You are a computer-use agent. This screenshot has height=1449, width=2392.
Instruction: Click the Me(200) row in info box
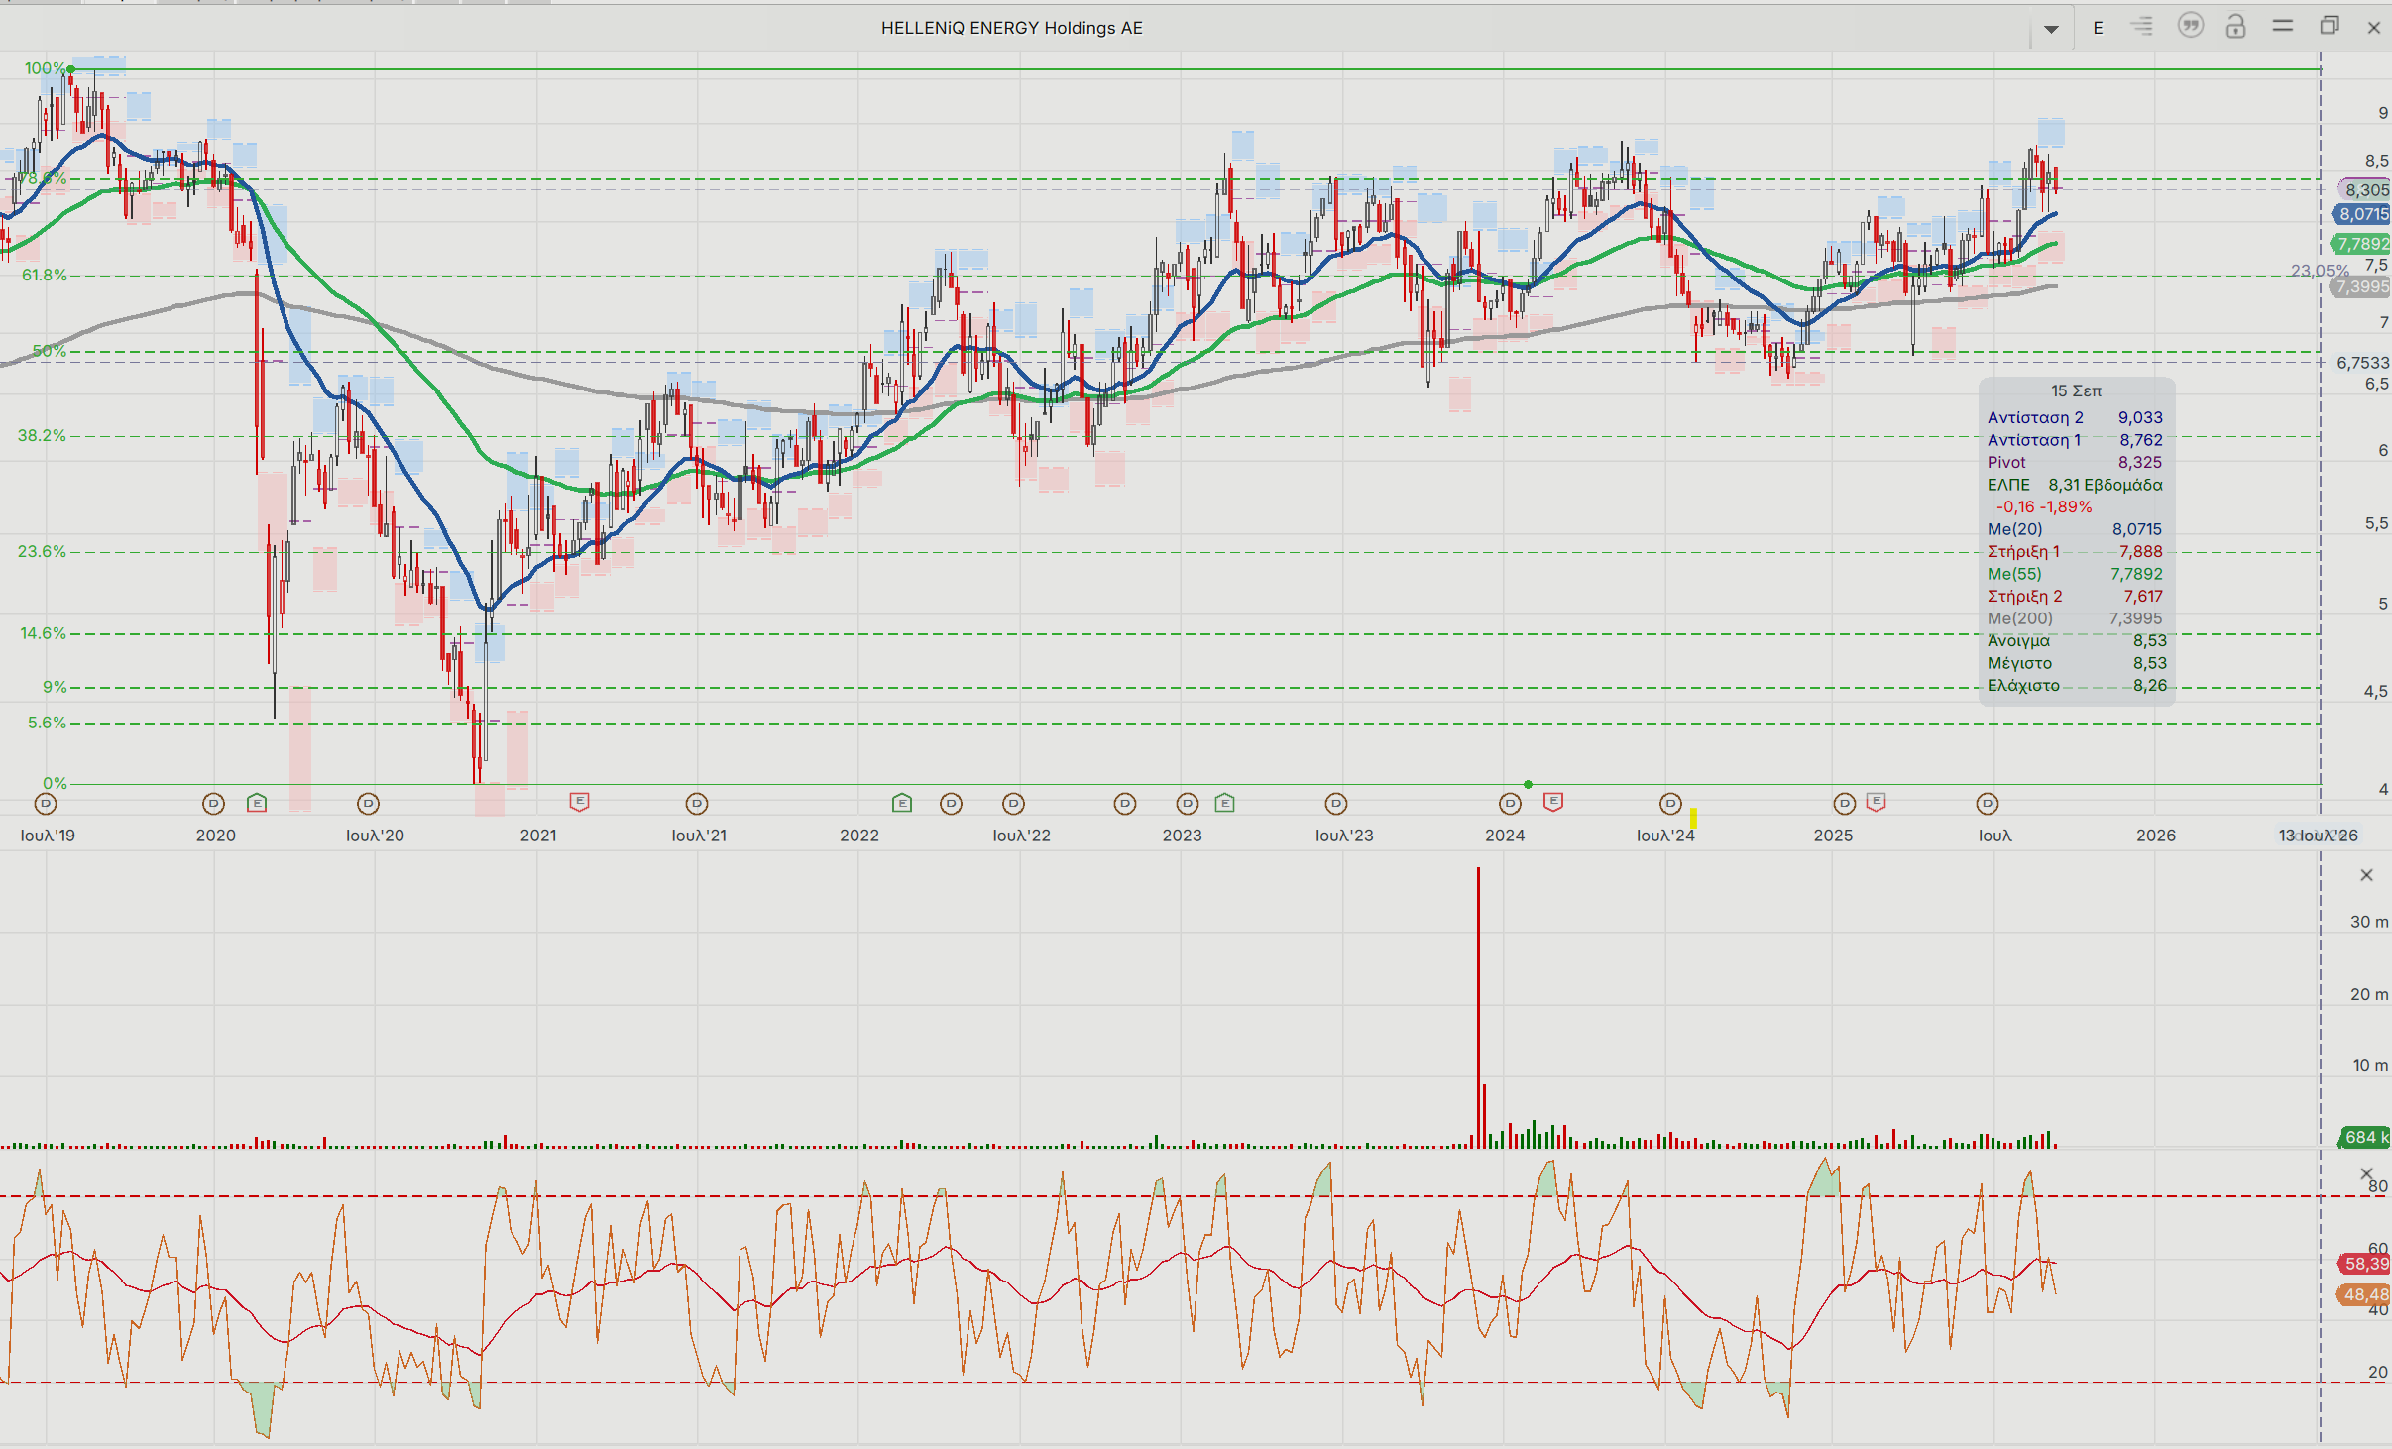[2074, 618]
